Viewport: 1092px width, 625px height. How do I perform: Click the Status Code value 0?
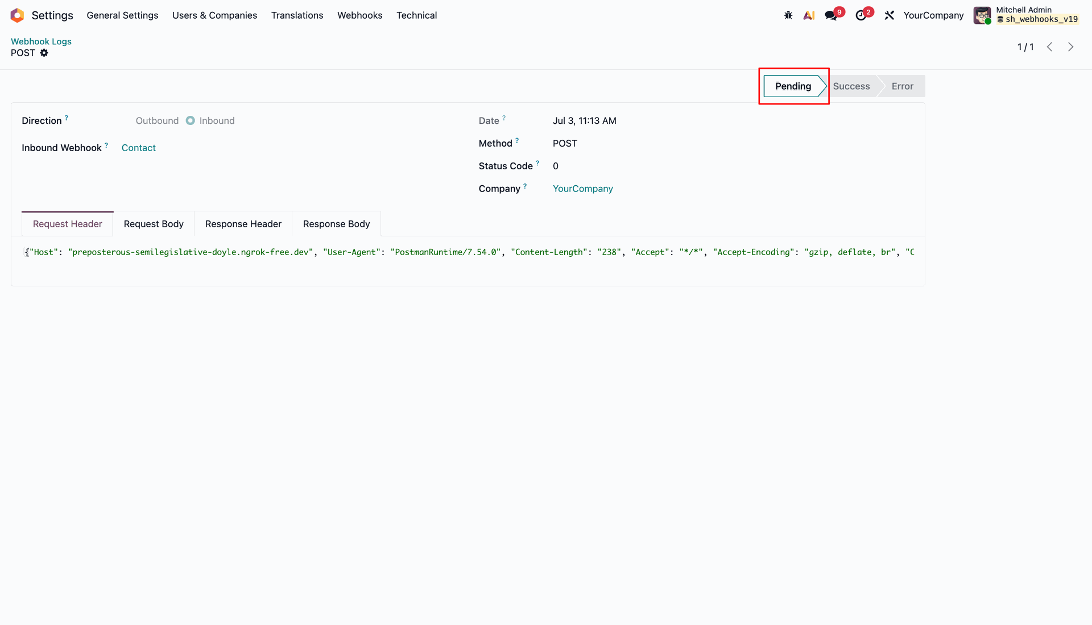coord(556,166)
